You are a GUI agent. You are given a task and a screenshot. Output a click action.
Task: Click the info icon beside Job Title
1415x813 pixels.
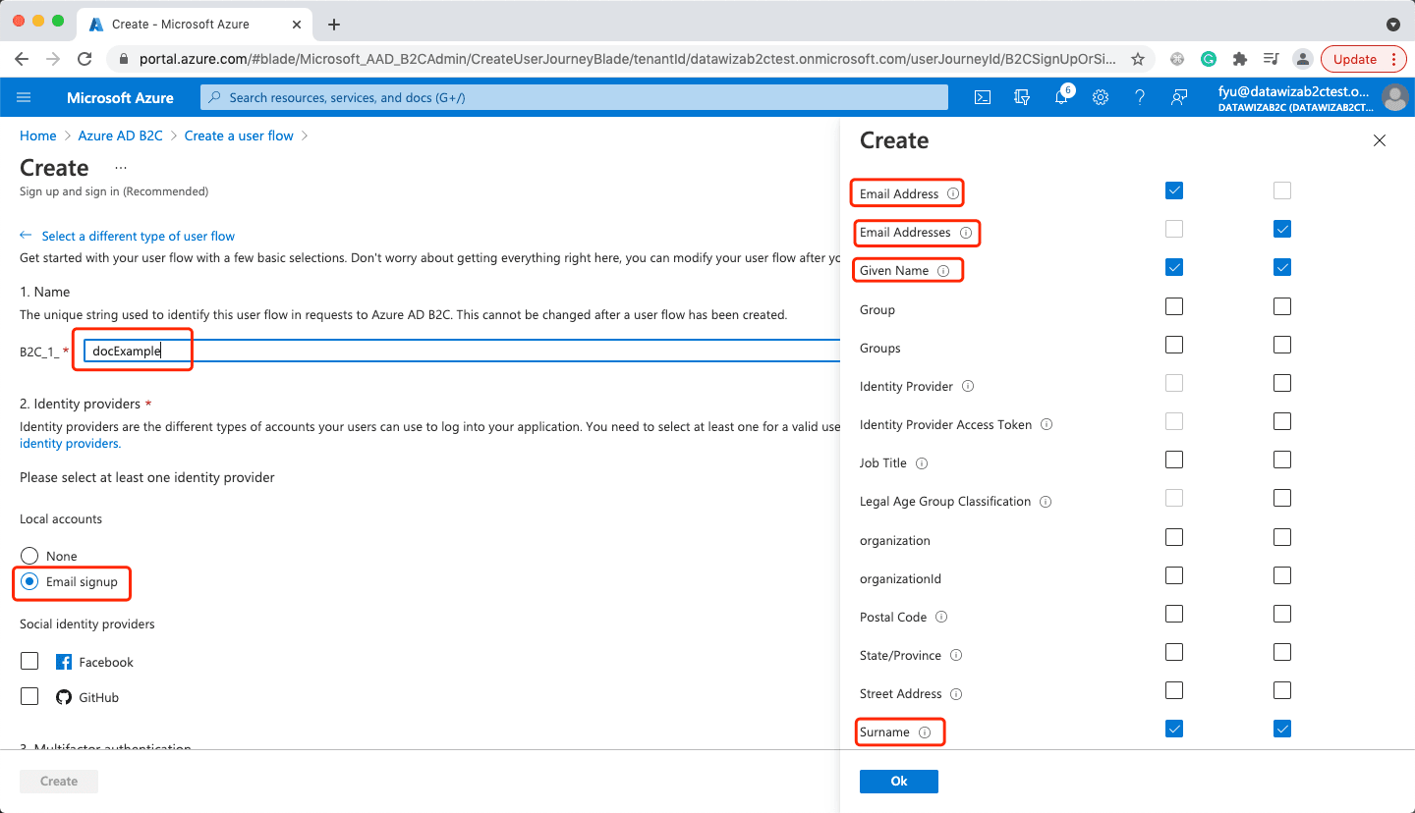pos(922,462)
